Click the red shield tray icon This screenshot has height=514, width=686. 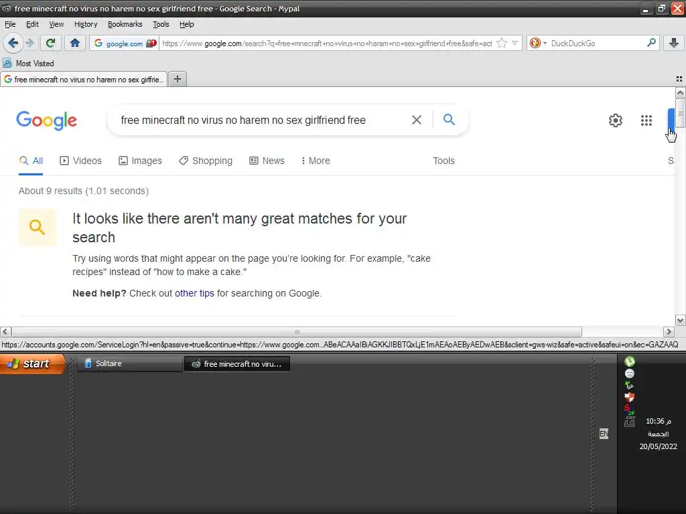click(630, 398)
